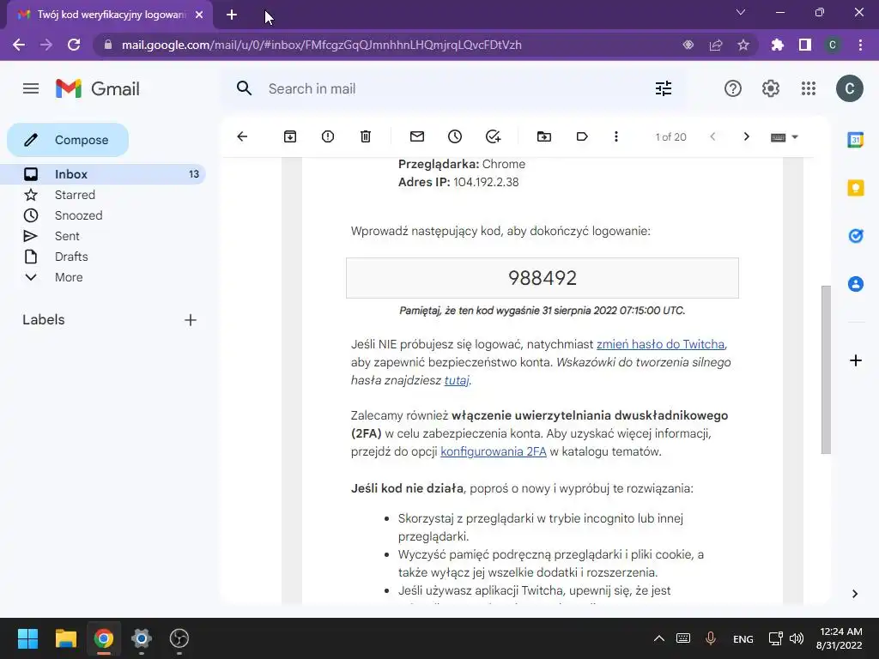The width and height of the screenshot is (879, 659).
Task: Apply a label to this email
Action: click(582, 136)
